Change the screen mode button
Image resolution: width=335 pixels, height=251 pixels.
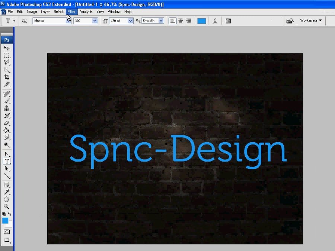click(7, 240)
